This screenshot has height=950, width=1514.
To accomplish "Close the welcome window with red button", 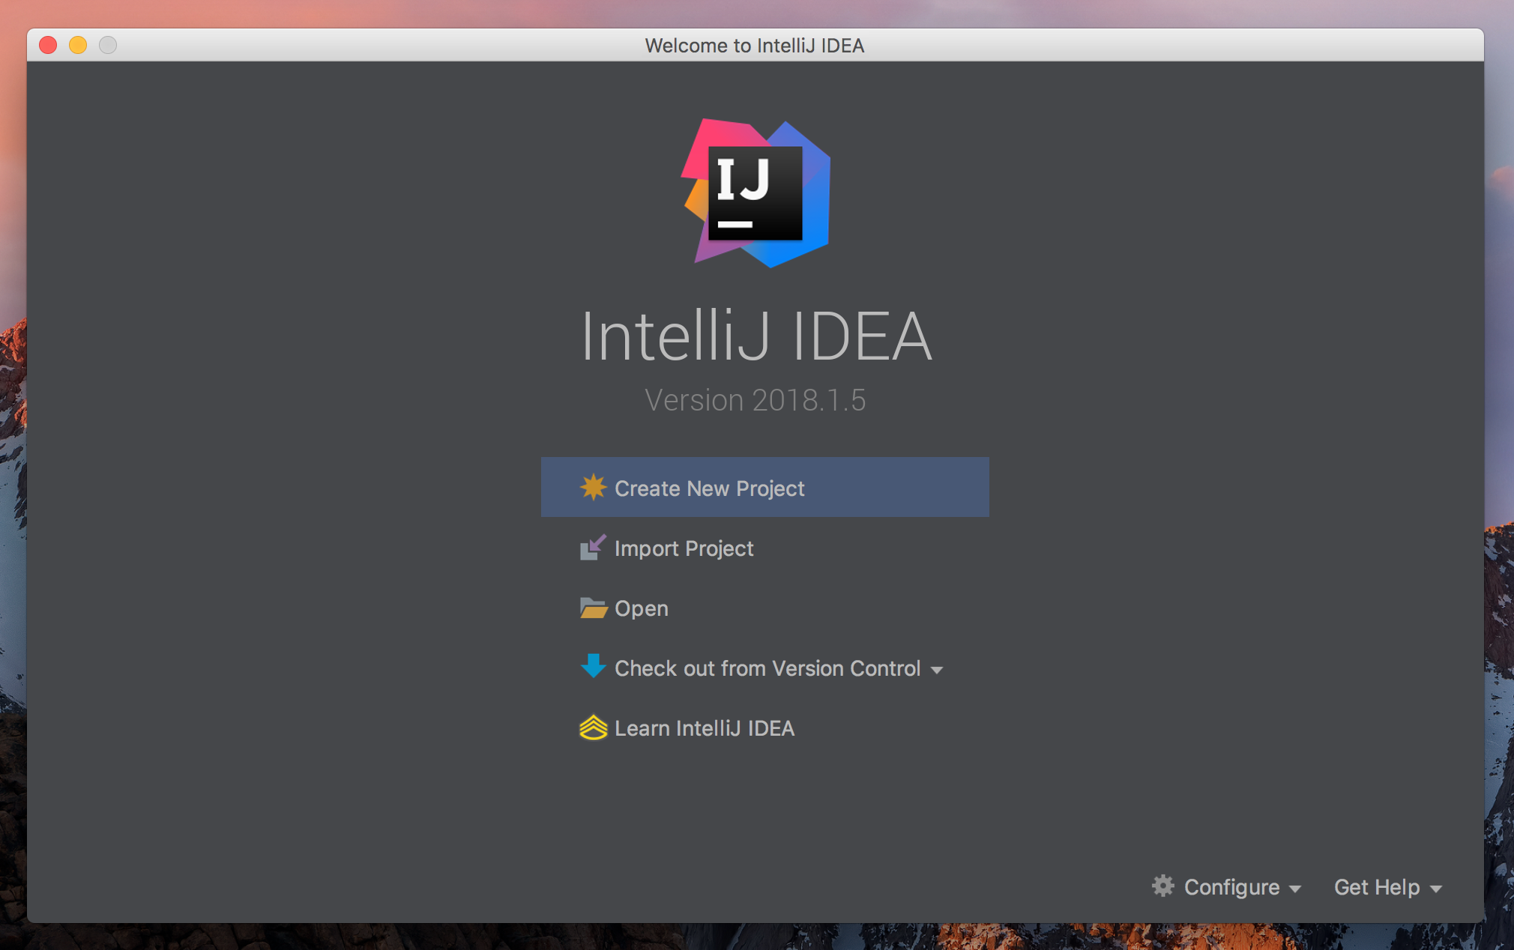I will 48,45.
